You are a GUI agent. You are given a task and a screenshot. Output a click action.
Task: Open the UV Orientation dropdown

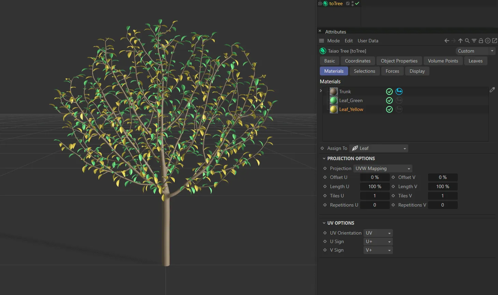tap(378, 233)
